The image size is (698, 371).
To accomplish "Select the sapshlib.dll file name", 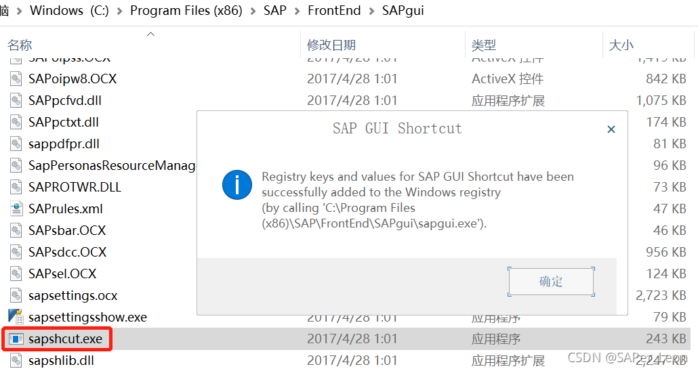I will (x=62, y=361).
